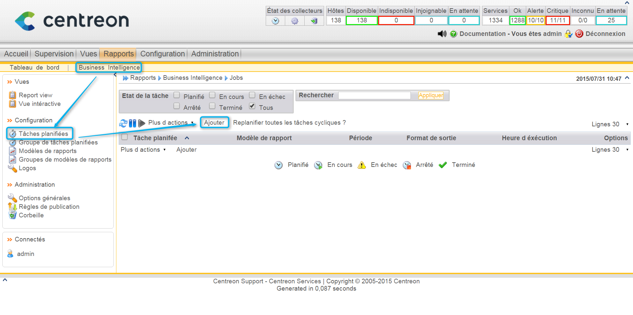Click the Arrêté legend icon
The image size is (633, 315).
tap(407, 165)
